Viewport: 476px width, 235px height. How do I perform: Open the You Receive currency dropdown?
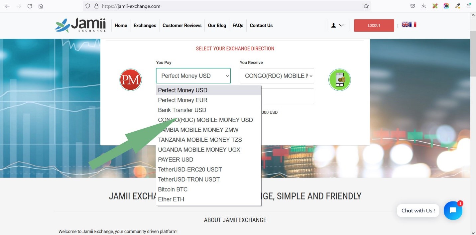point(277,76)
